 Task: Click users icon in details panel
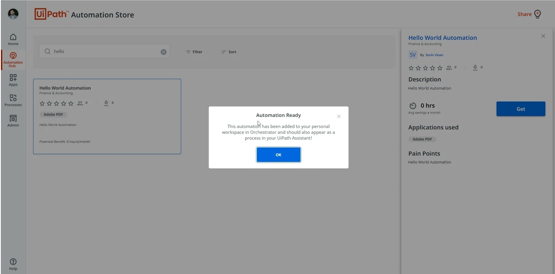(449, 68)
